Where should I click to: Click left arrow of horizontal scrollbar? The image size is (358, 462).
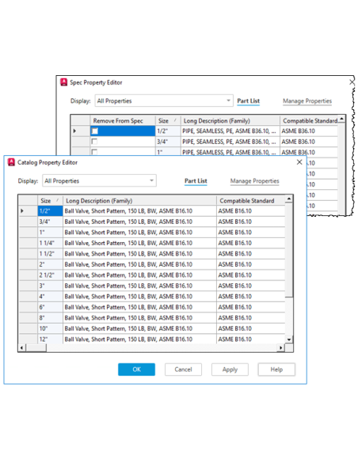pyautogui.click(x=21, y=348)
